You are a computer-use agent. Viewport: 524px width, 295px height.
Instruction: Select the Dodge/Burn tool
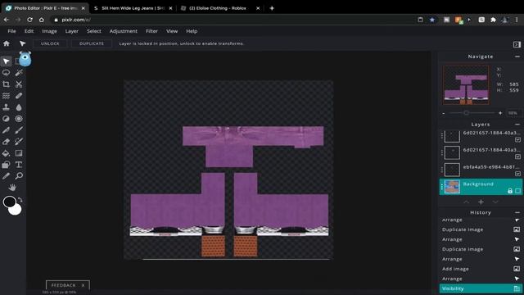click(x=6, y=119)
